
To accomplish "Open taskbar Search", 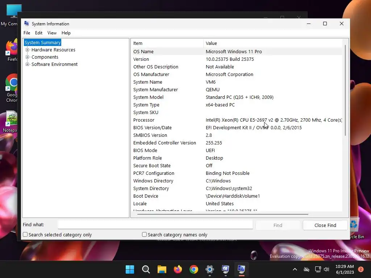I will [x=146, y=269].
